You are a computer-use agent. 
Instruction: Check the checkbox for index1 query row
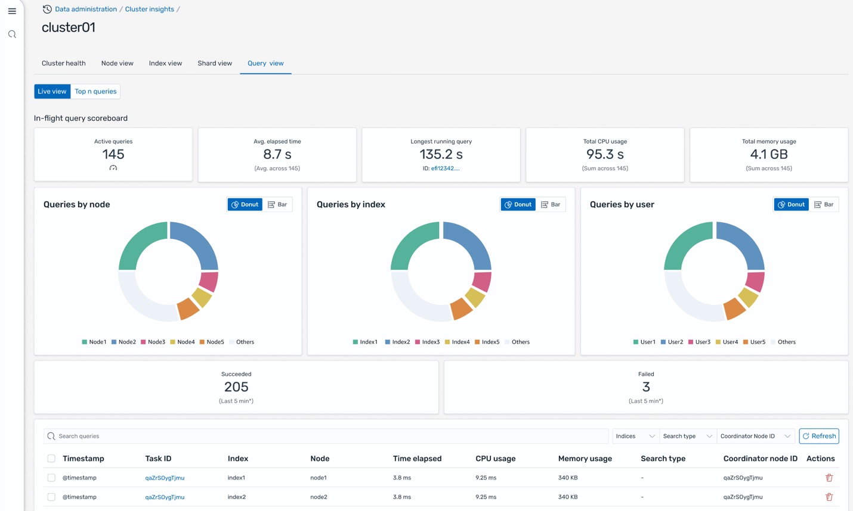pyautogui.click(x=51, y=478)
